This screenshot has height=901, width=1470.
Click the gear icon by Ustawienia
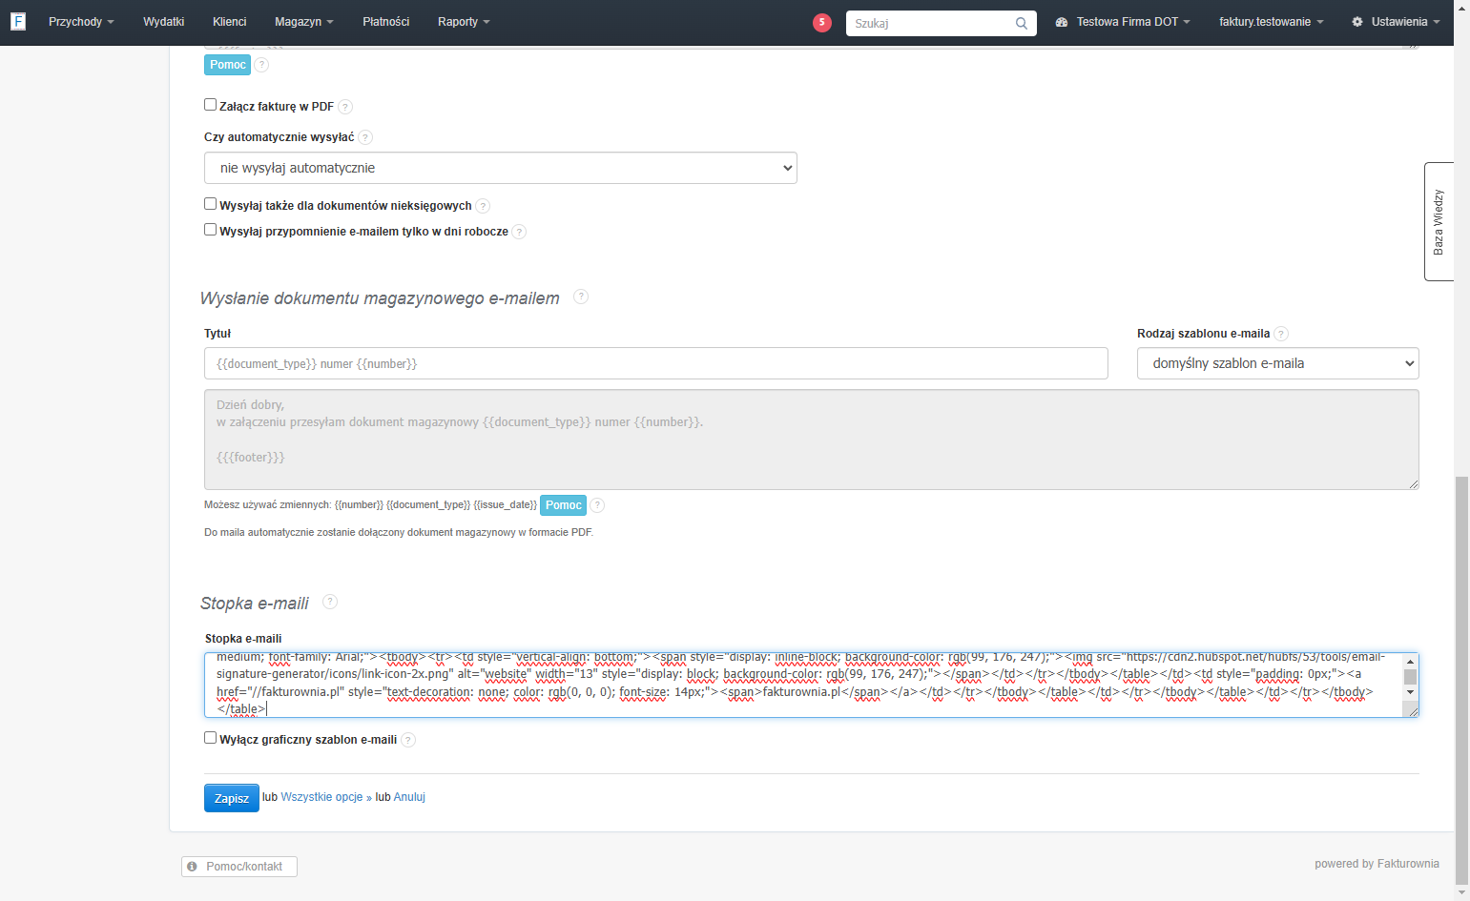(x=1357, y=22)
